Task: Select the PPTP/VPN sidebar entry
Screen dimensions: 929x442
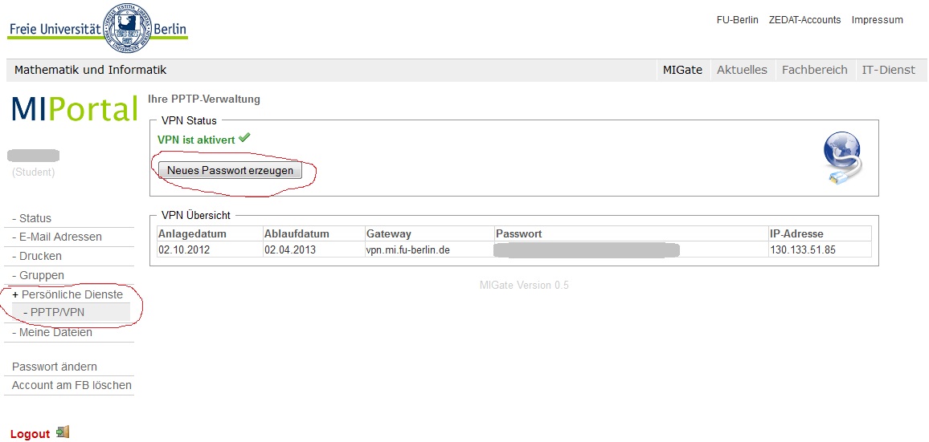Action: 57,313
